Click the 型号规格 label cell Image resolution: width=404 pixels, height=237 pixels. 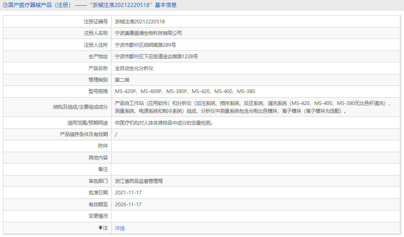[57, 91]
